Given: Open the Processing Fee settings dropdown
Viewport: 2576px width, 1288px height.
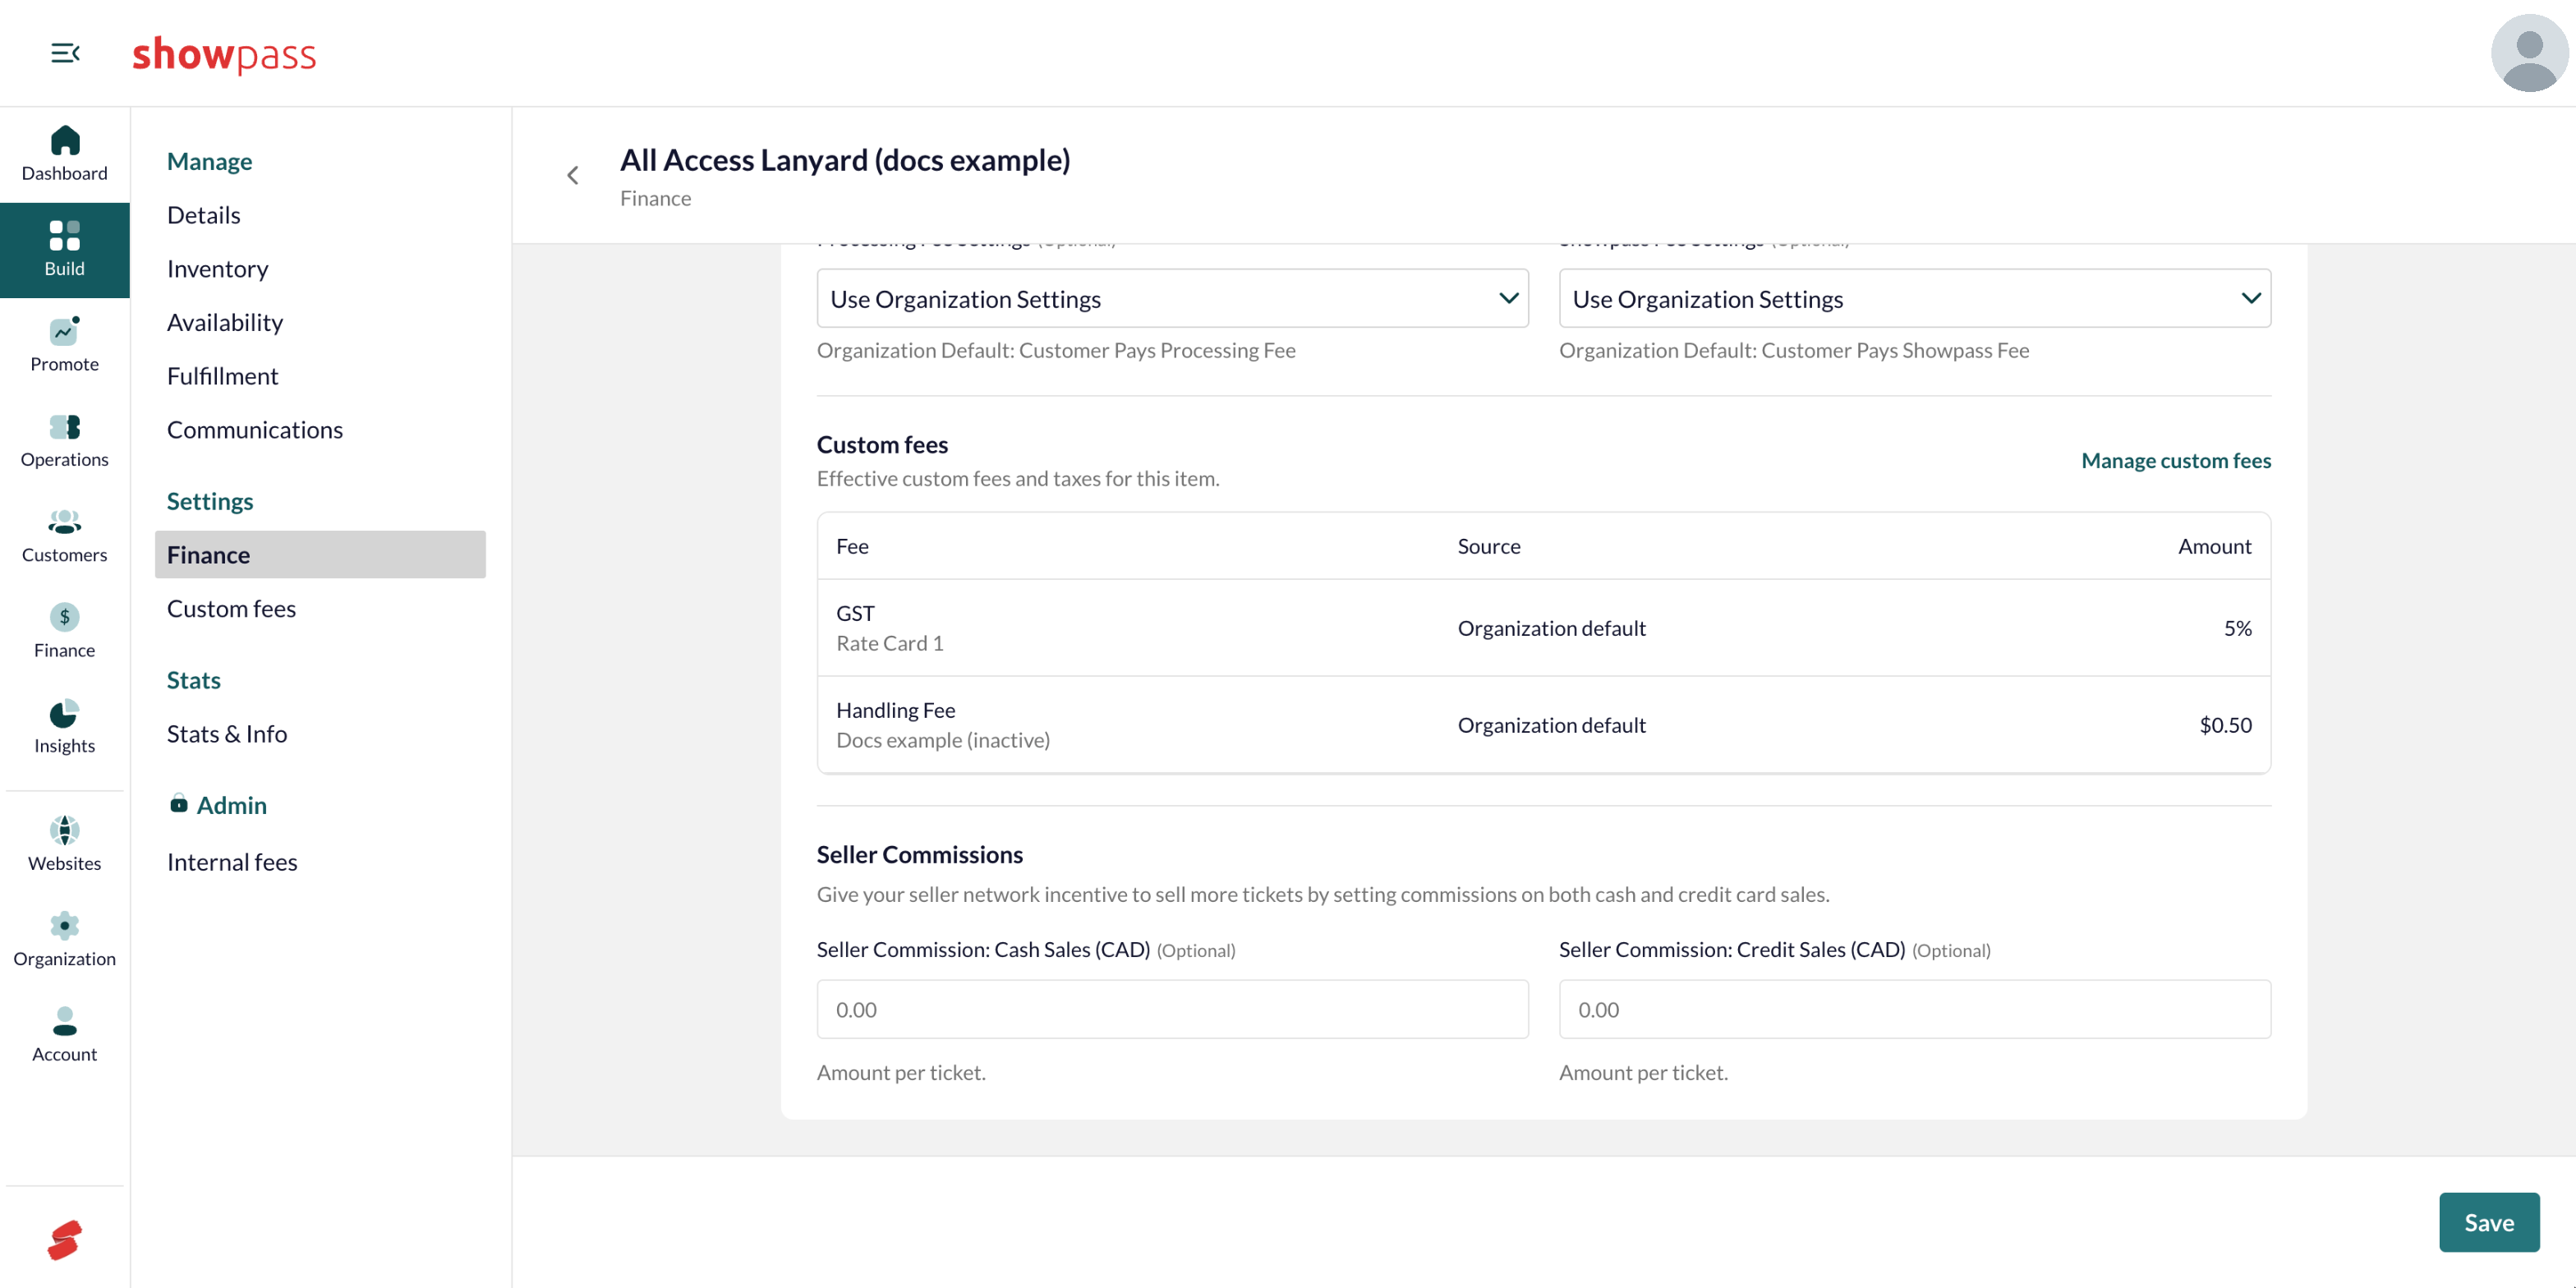Looking at the screenshot, I should point(1172,298).
